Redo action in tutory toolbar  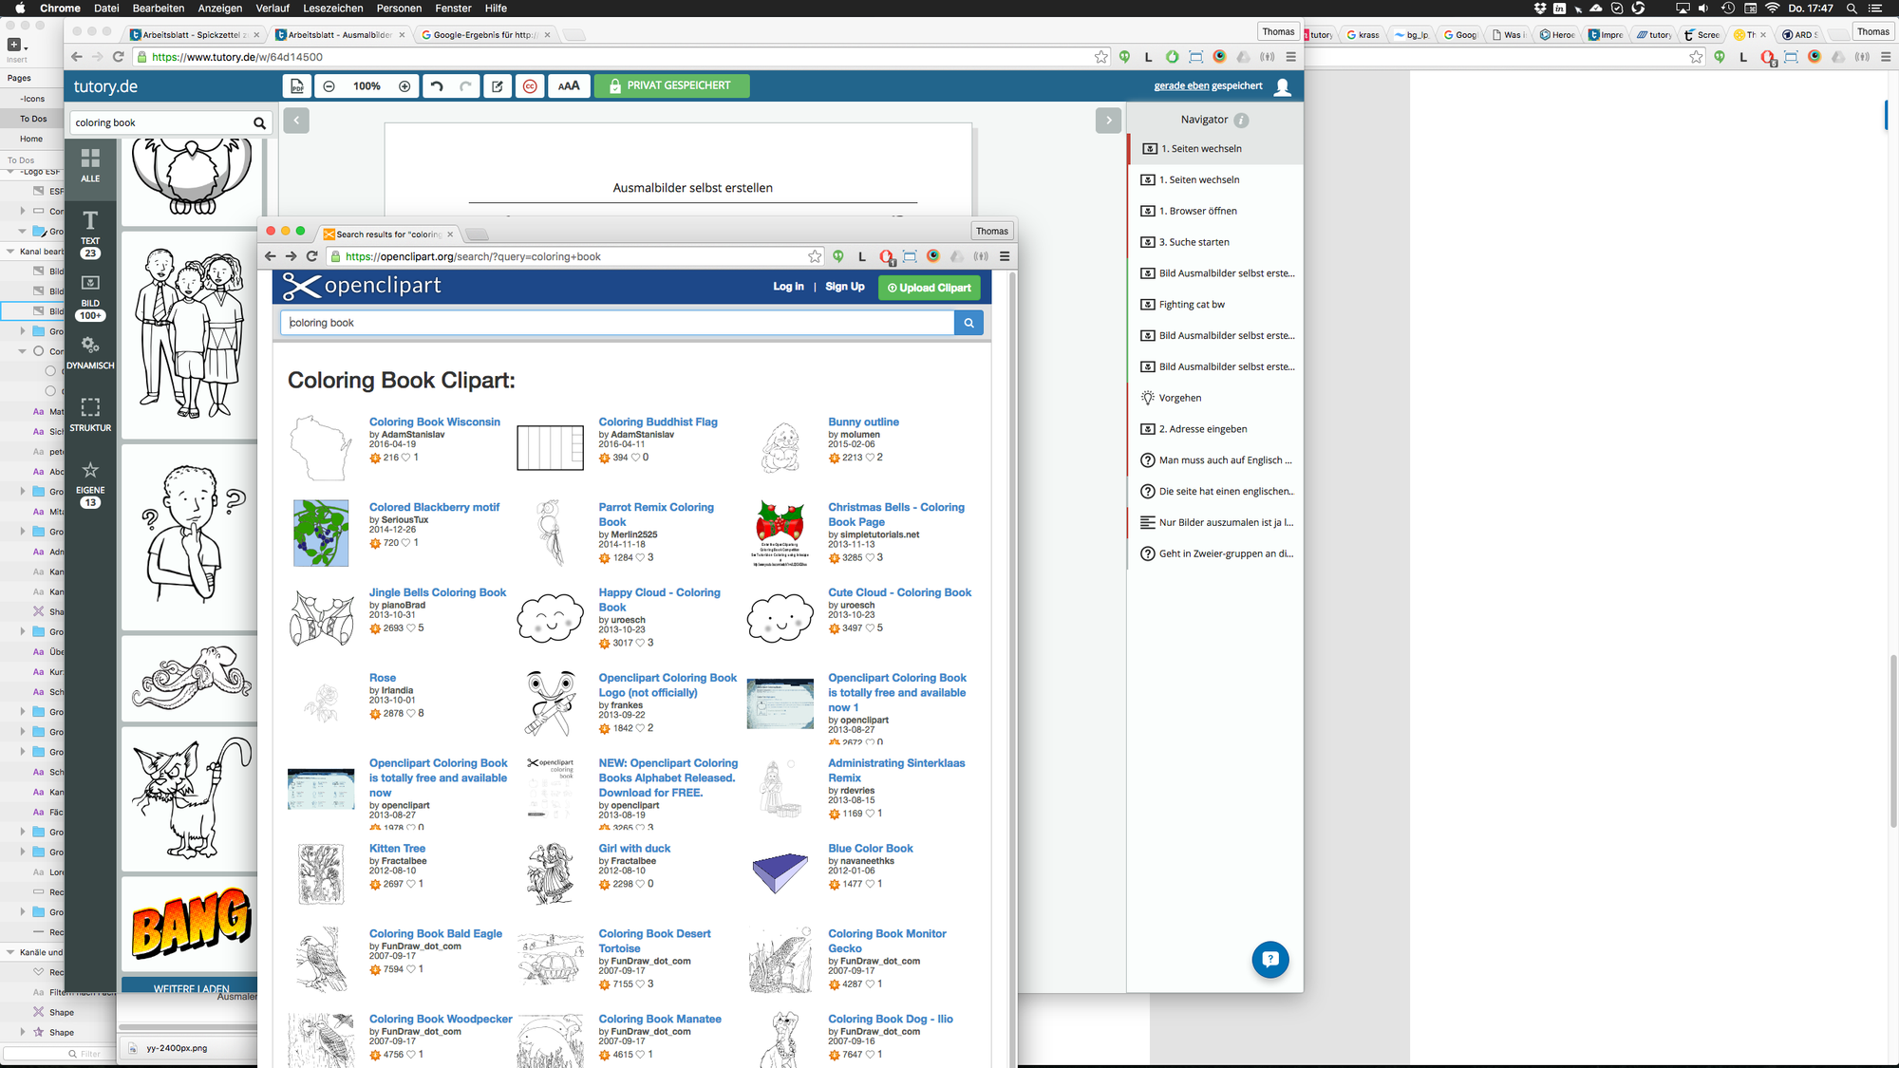pyautogui.click(x=465, y=86)
